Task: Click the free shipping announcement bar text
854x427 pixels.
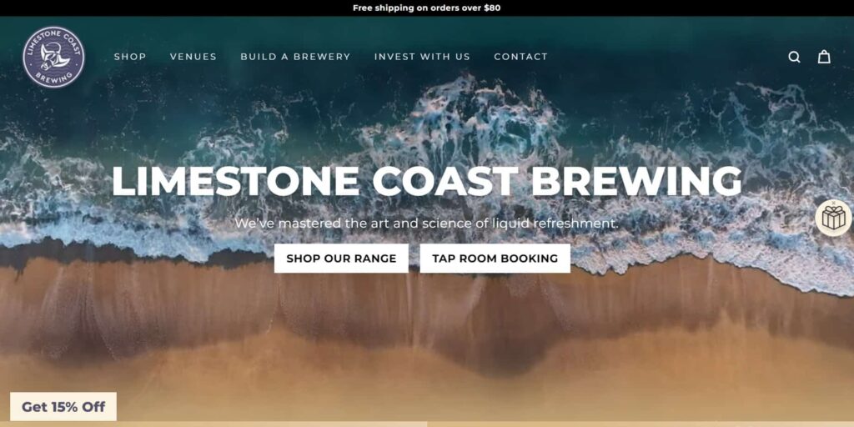Action: tap(427, 8)
